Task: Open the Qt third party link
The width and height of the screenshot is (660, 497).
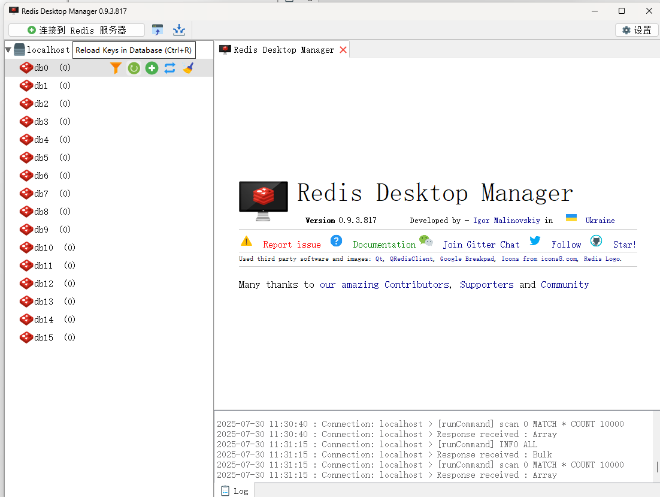Action: (x=379, y=259)
